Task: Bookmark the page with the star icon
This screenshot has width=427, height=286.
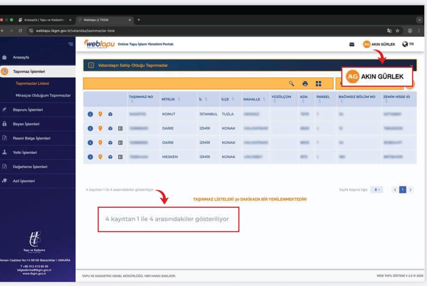Action: coord(397,31)
